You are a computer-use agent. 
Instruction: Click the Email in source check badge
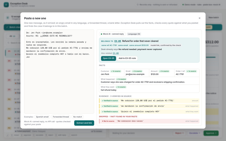(137, 71)
